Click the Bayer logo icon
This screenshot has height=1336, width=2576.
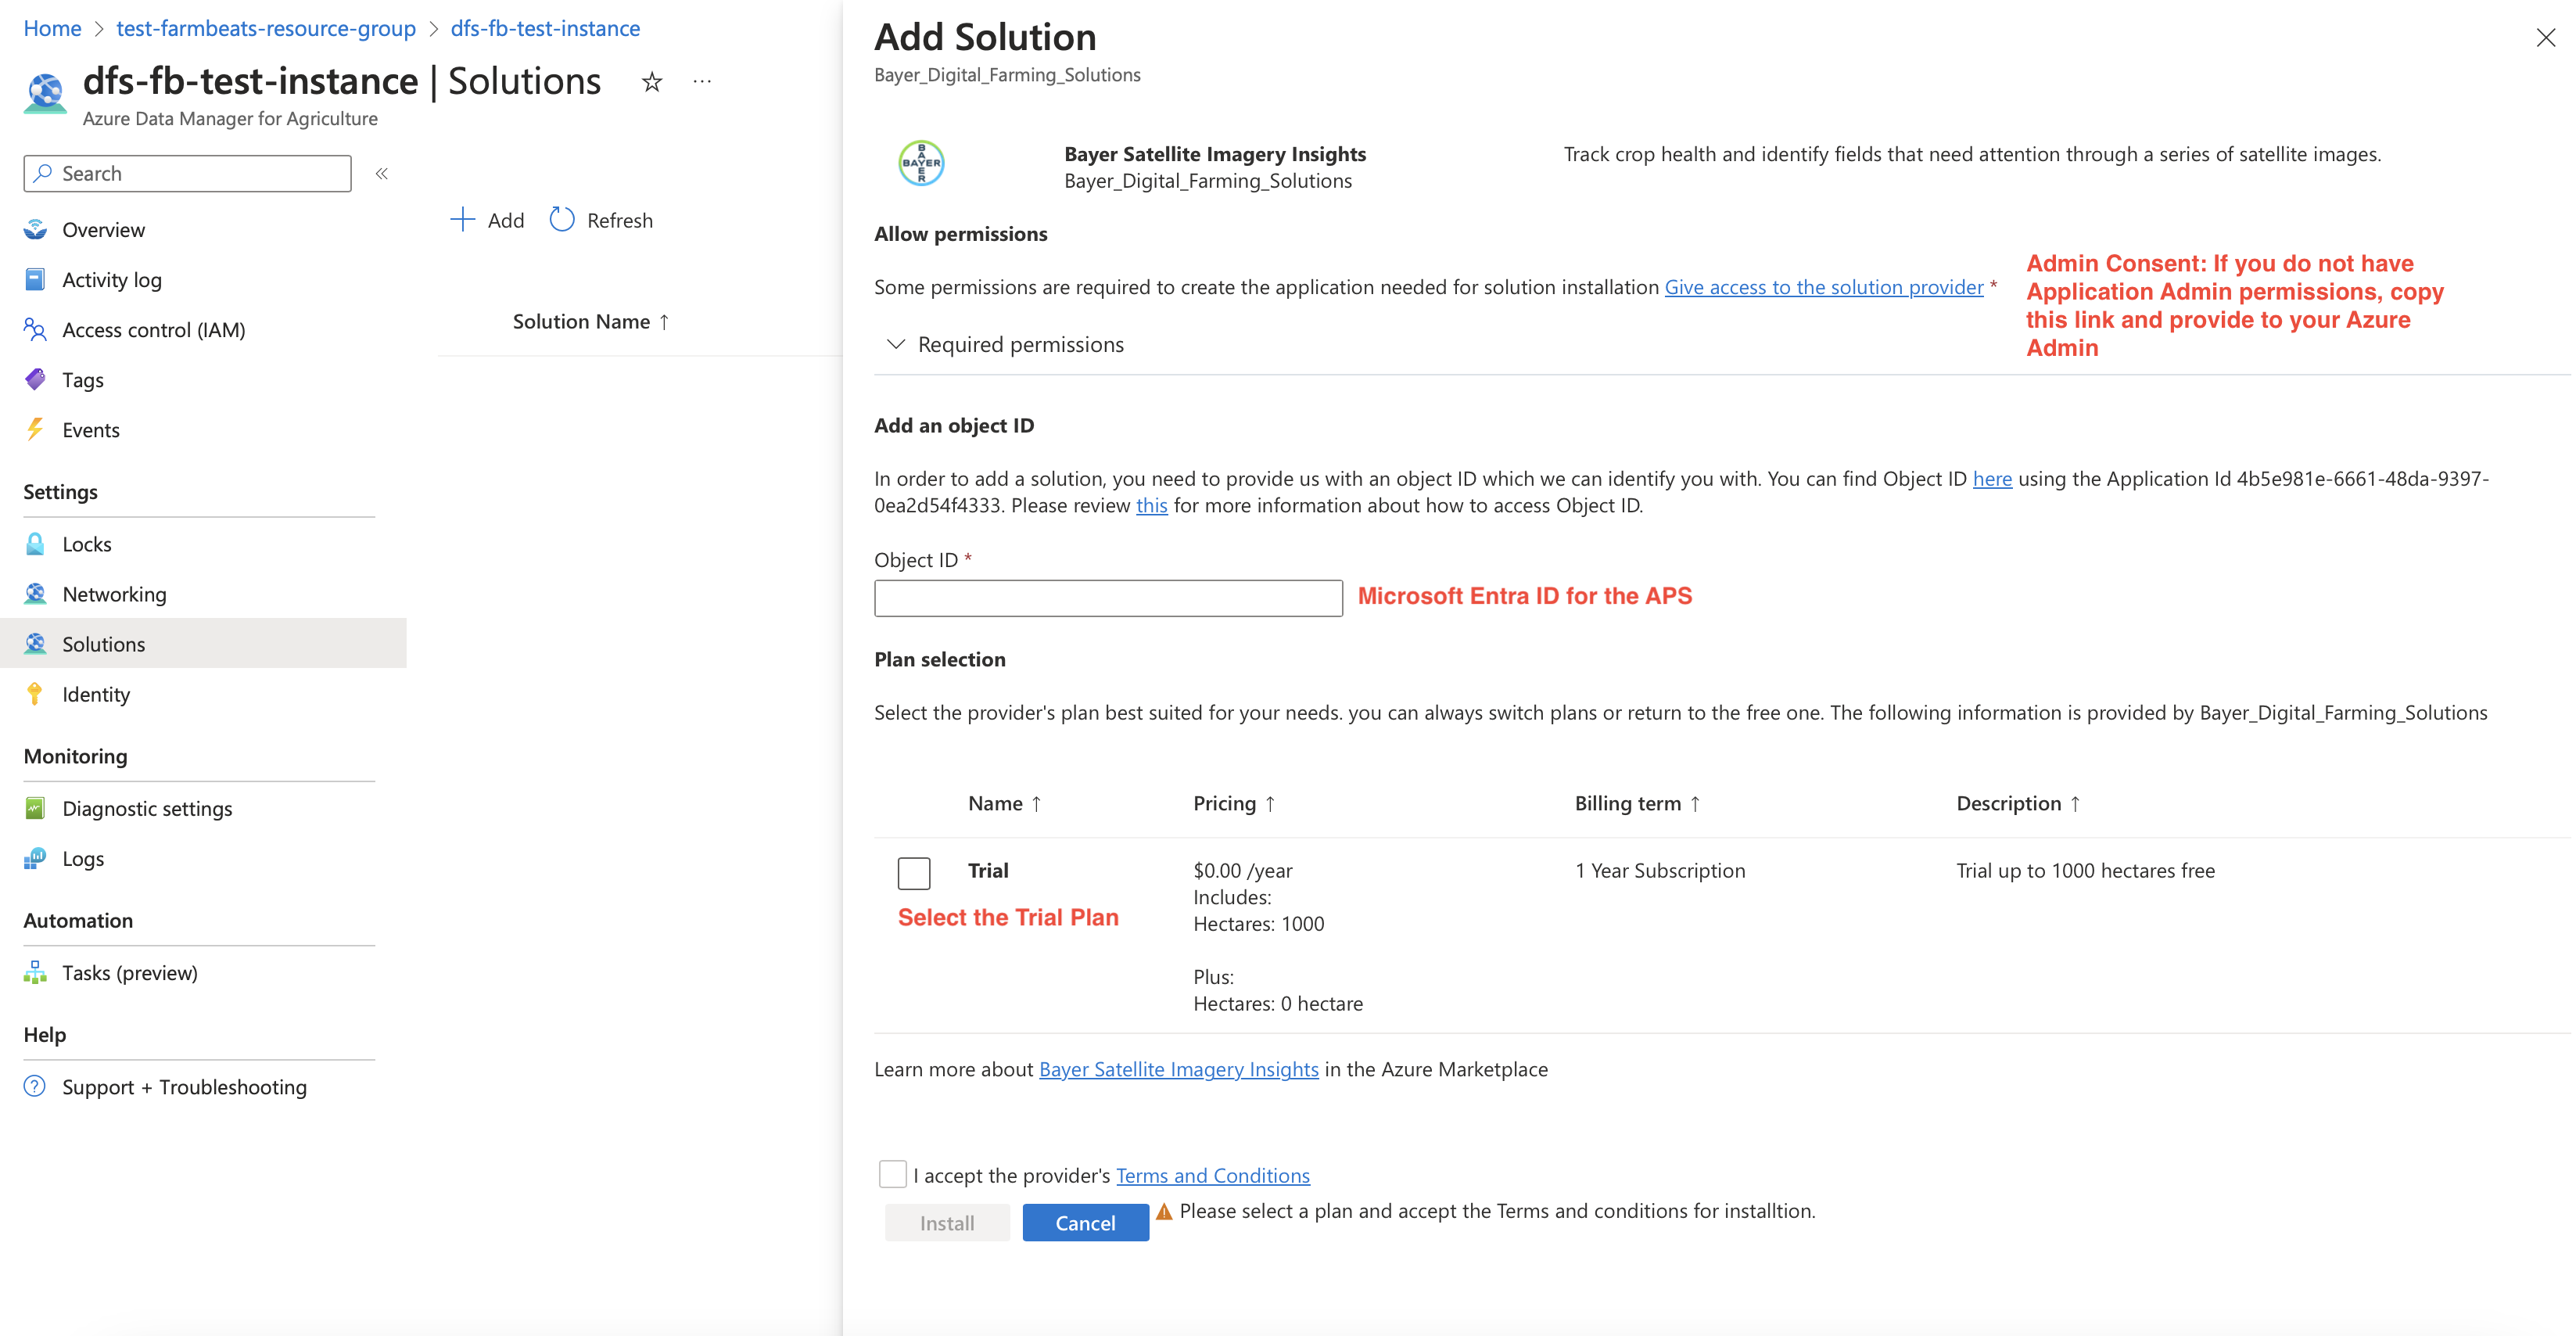pyautogui.click(x=921, y=163)
